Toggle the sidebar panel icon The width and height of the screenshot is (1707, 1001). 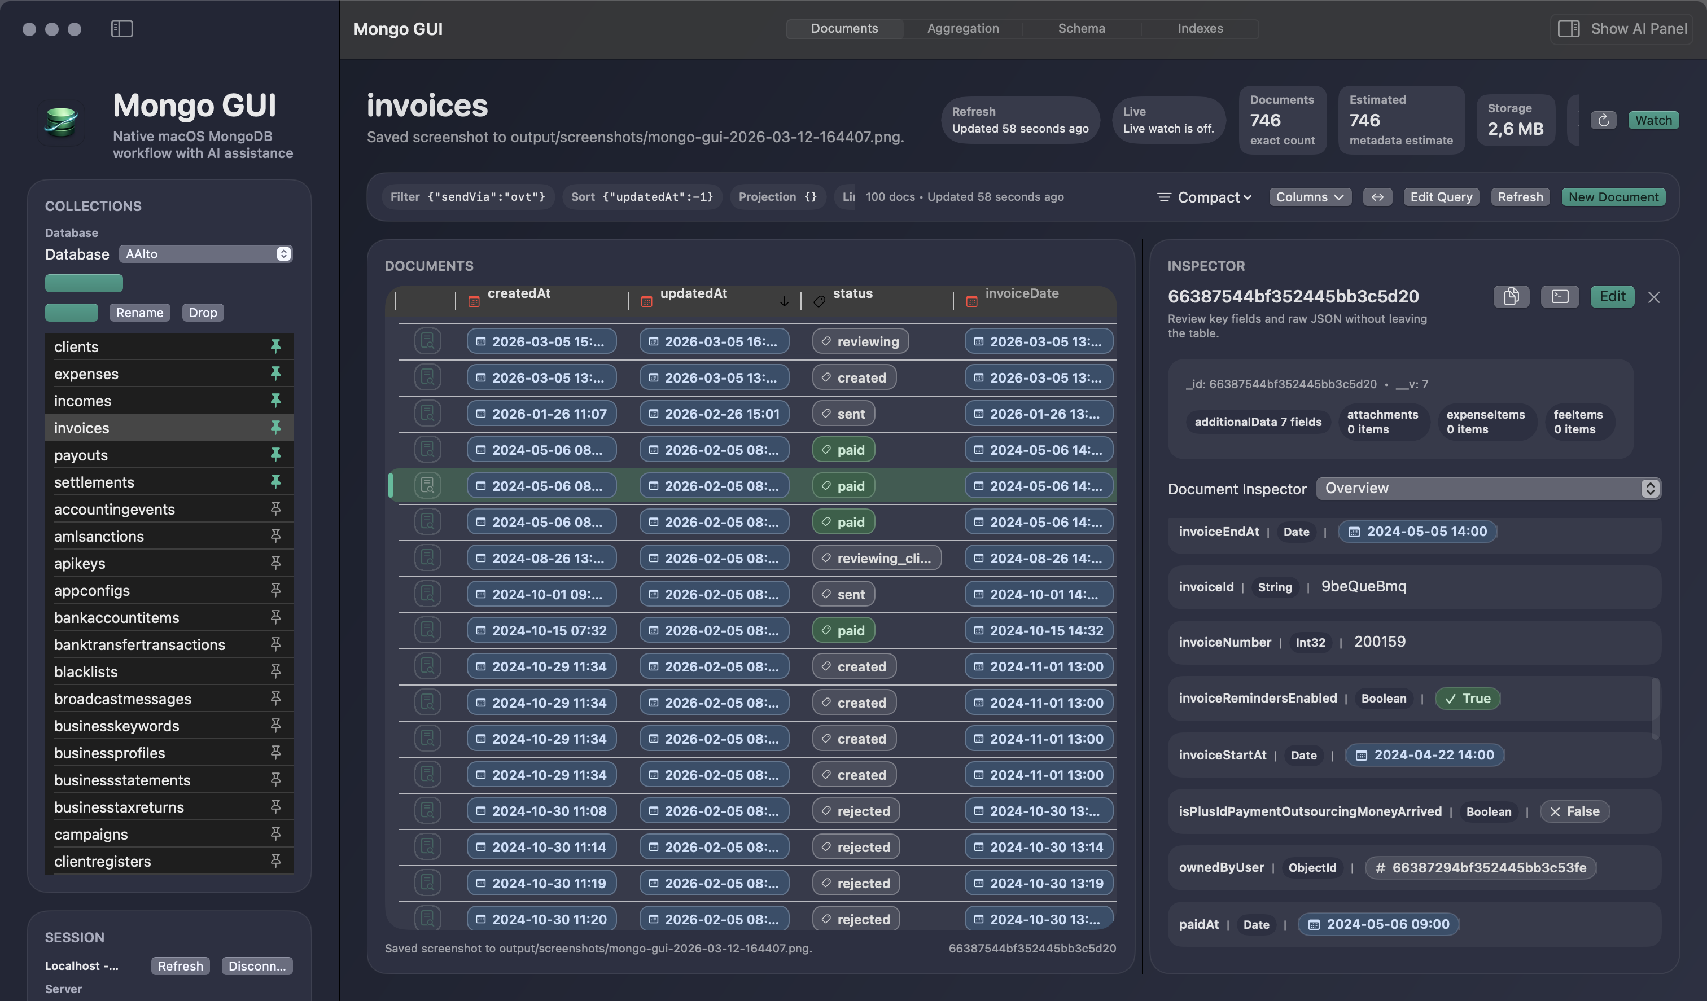click(122, 28)
